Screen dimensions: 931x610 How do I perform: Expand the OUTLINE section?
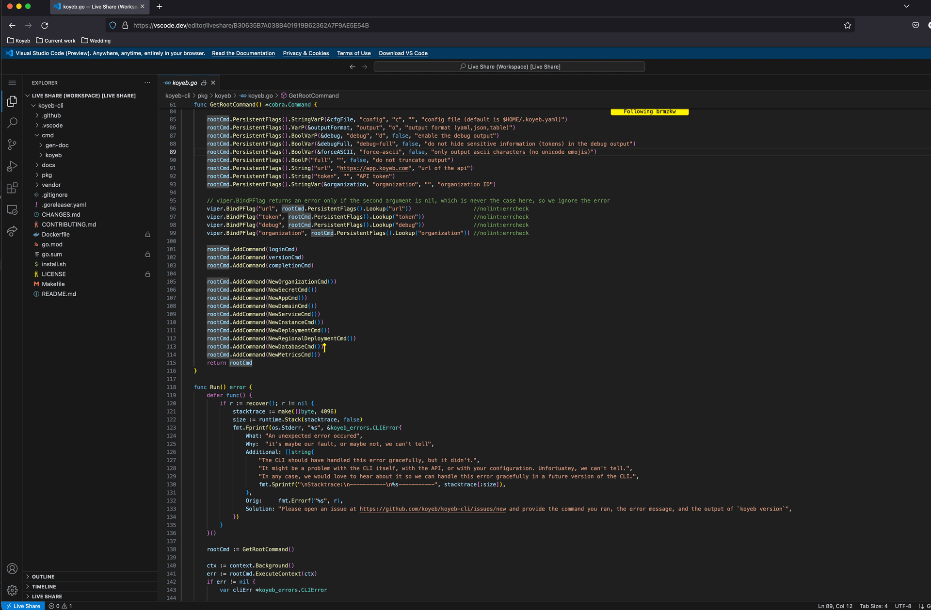tap(43, 577)
